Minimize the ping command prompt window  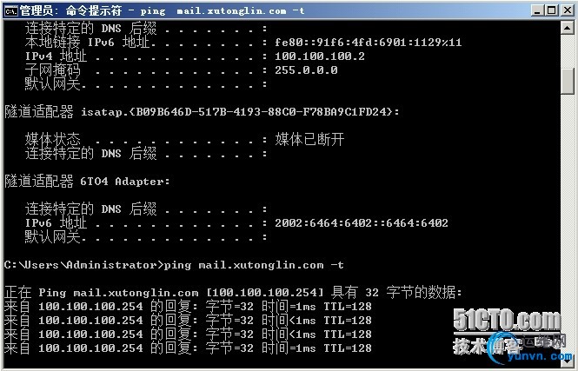coord(537,10)
